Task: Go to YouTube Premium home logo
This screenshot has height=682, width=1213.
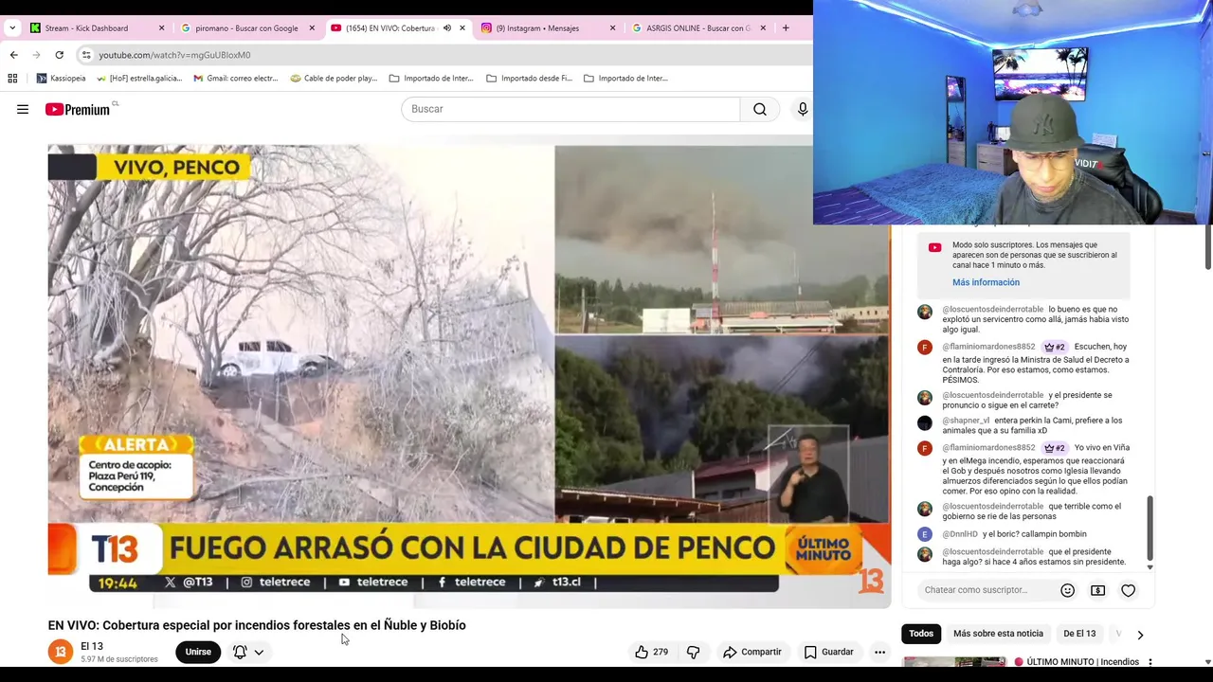Action: [x=78, y=109]
